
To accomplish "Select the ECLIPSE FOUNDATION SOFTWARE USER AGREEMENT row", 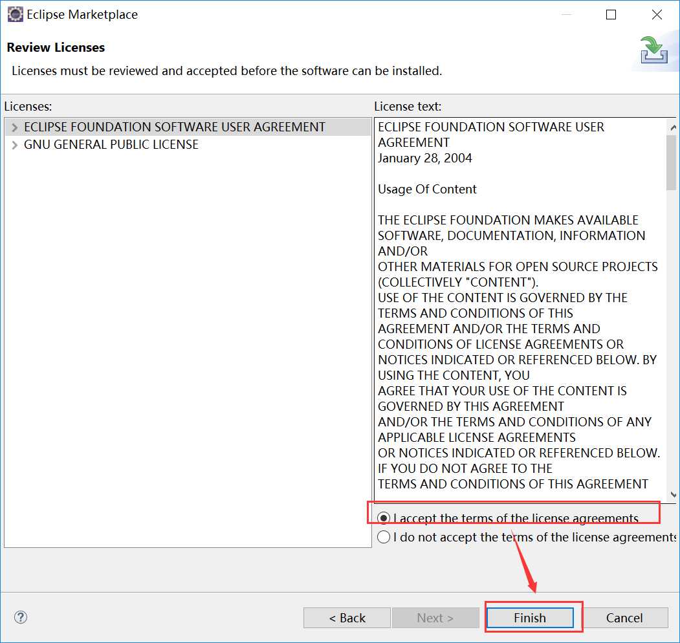I will pyautogui.click(x=188, y=127).
